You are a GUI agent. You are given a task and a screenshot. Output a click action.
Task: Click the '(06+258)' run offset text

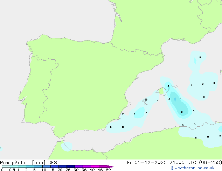(x=210, y=163)
